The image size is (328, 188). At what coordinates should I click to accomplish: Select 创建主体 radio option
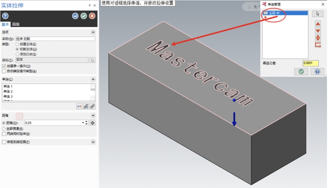click(17, 44)
